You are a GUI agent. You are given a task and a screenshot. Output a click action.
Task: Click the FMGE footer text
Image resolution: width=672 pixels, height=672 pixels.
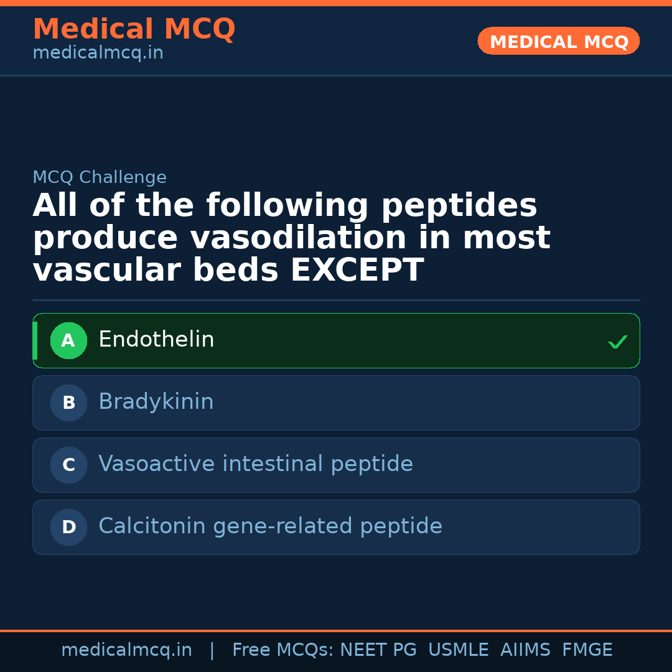587,650
